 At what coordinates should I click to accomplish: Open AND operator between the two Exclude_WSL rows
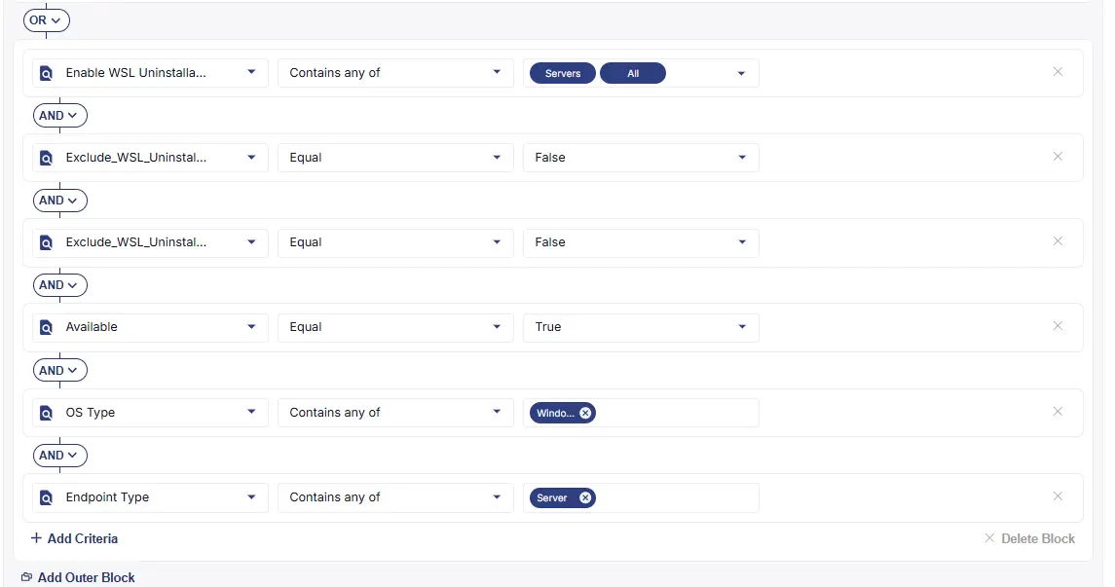[x=59, y=201]
